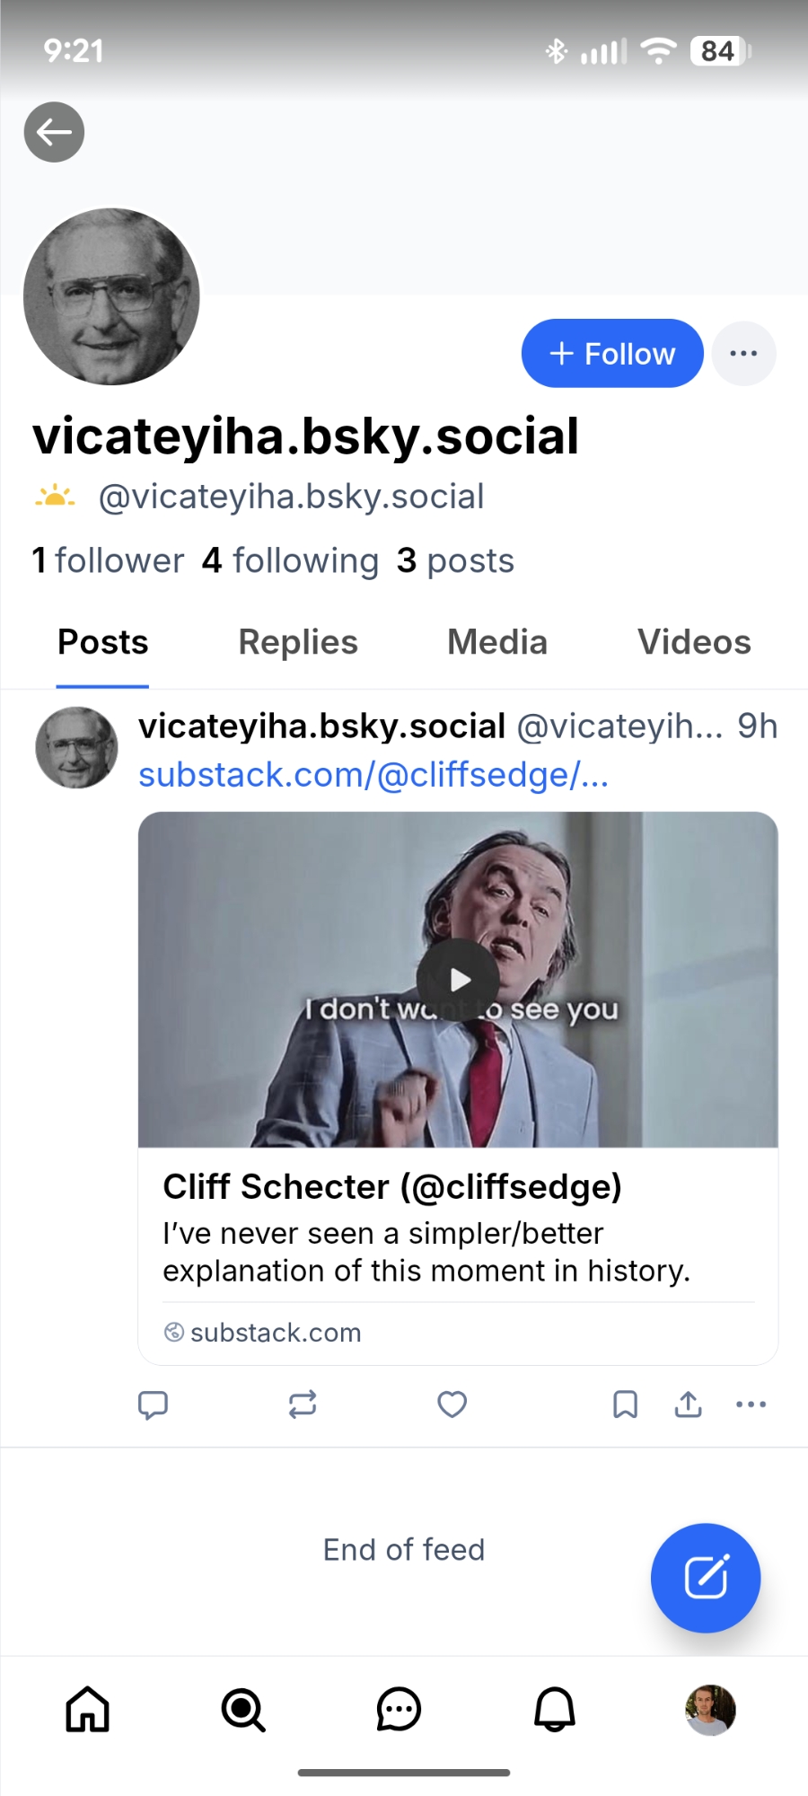Open the profile more options menu
The height and width of the screenshot is (1796, 808).
click(743, 353)
